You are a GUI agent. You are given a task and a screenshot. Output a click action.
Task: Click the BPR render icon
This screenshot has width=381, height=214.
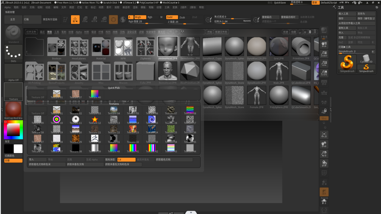tap(324, 31)
